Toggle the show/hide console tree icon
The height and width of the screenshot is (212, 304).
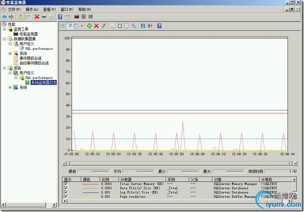tap(28, 17)
